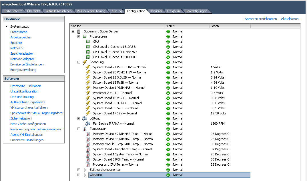Screen dimensions: 307x181
Task: Click lightning icon of System Board 21 VPCH
Action: (88, 67)
